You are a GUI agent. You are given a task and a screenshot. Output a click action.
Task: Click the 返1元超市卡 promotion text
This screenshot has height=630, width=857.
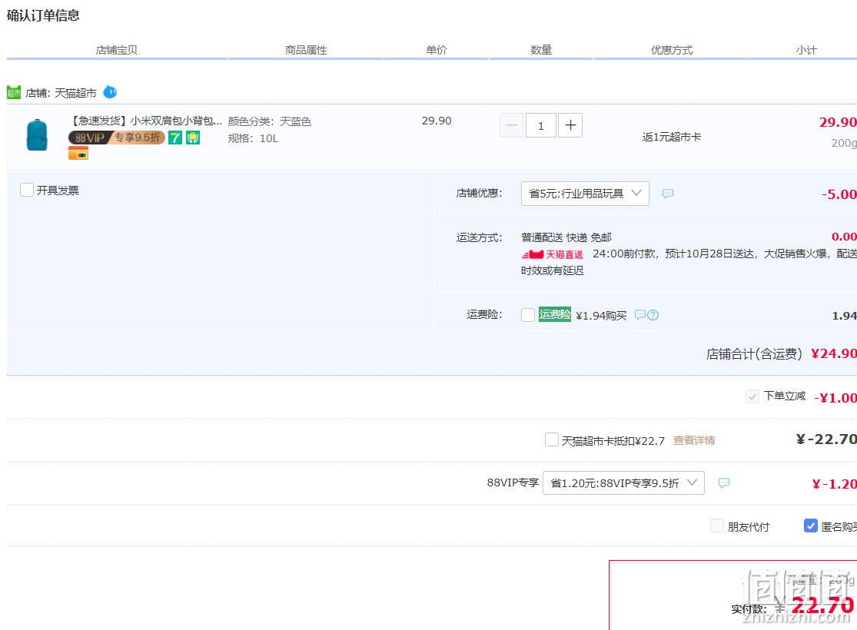tap(672, 138)
